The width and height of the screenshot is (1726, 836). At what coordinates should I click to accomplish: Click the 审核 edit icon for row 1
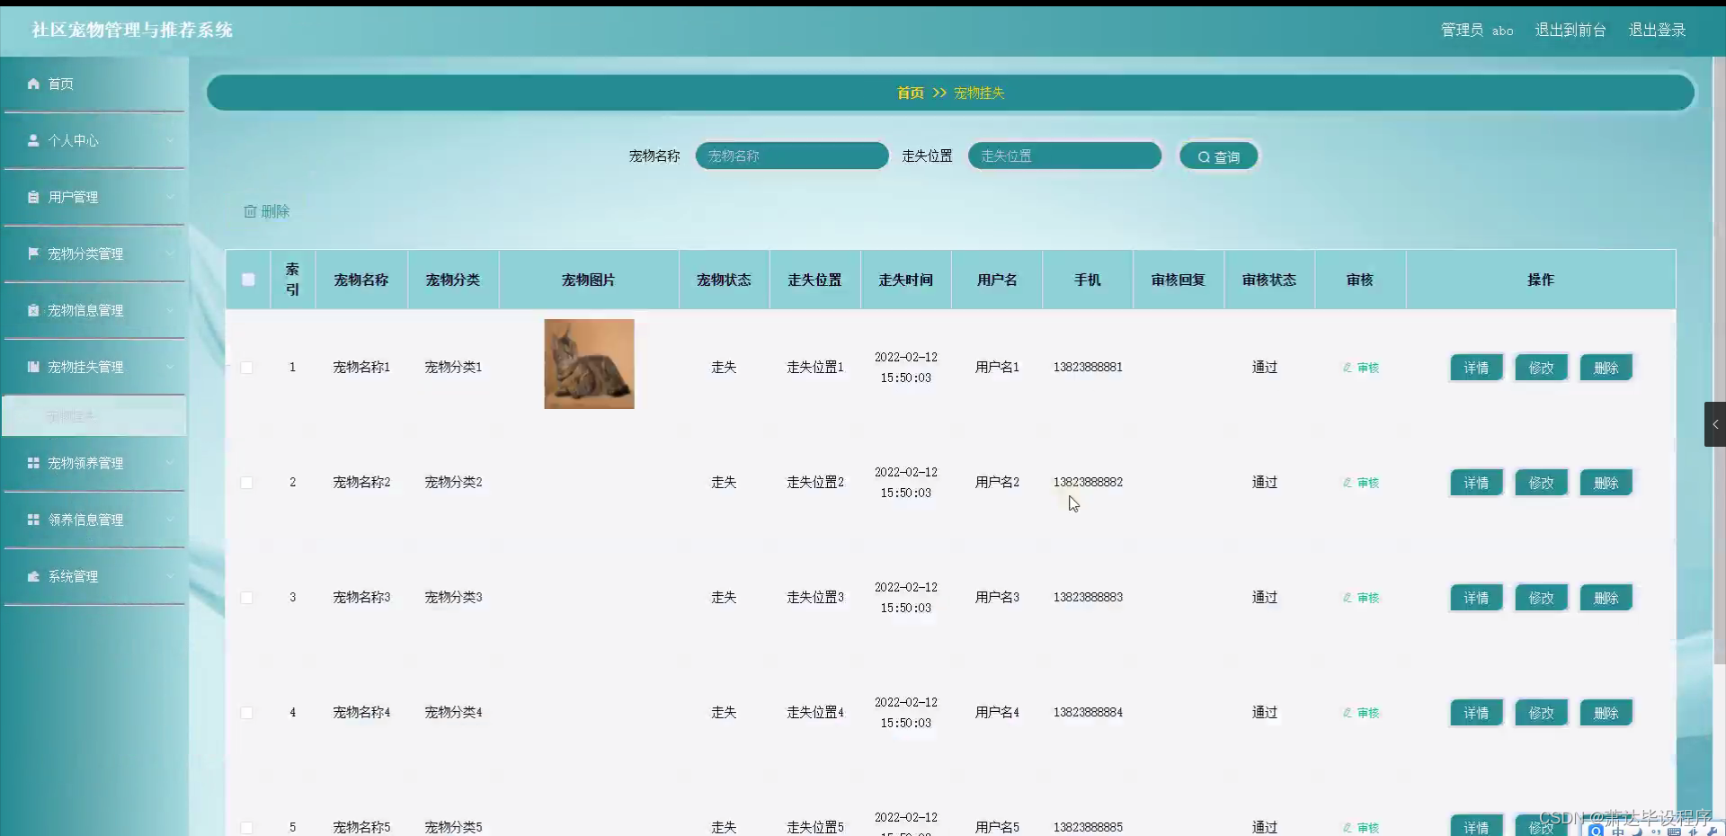[1348, 368]
